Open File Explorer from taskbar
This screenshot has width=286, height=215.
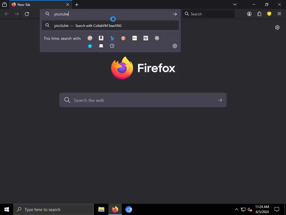(101, 209)
